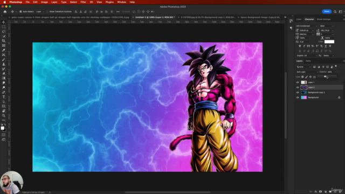
Task: Toggle layer filtering on/off switch
Action: click(x=336, y=66)
